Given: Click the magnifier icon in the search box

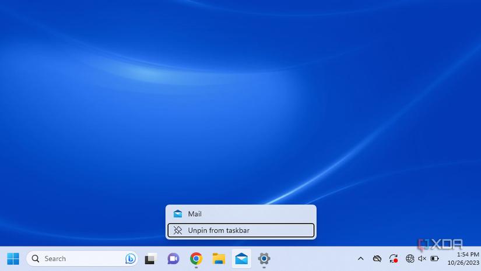Looking at the screenshot, I should (x=36, y=259).
